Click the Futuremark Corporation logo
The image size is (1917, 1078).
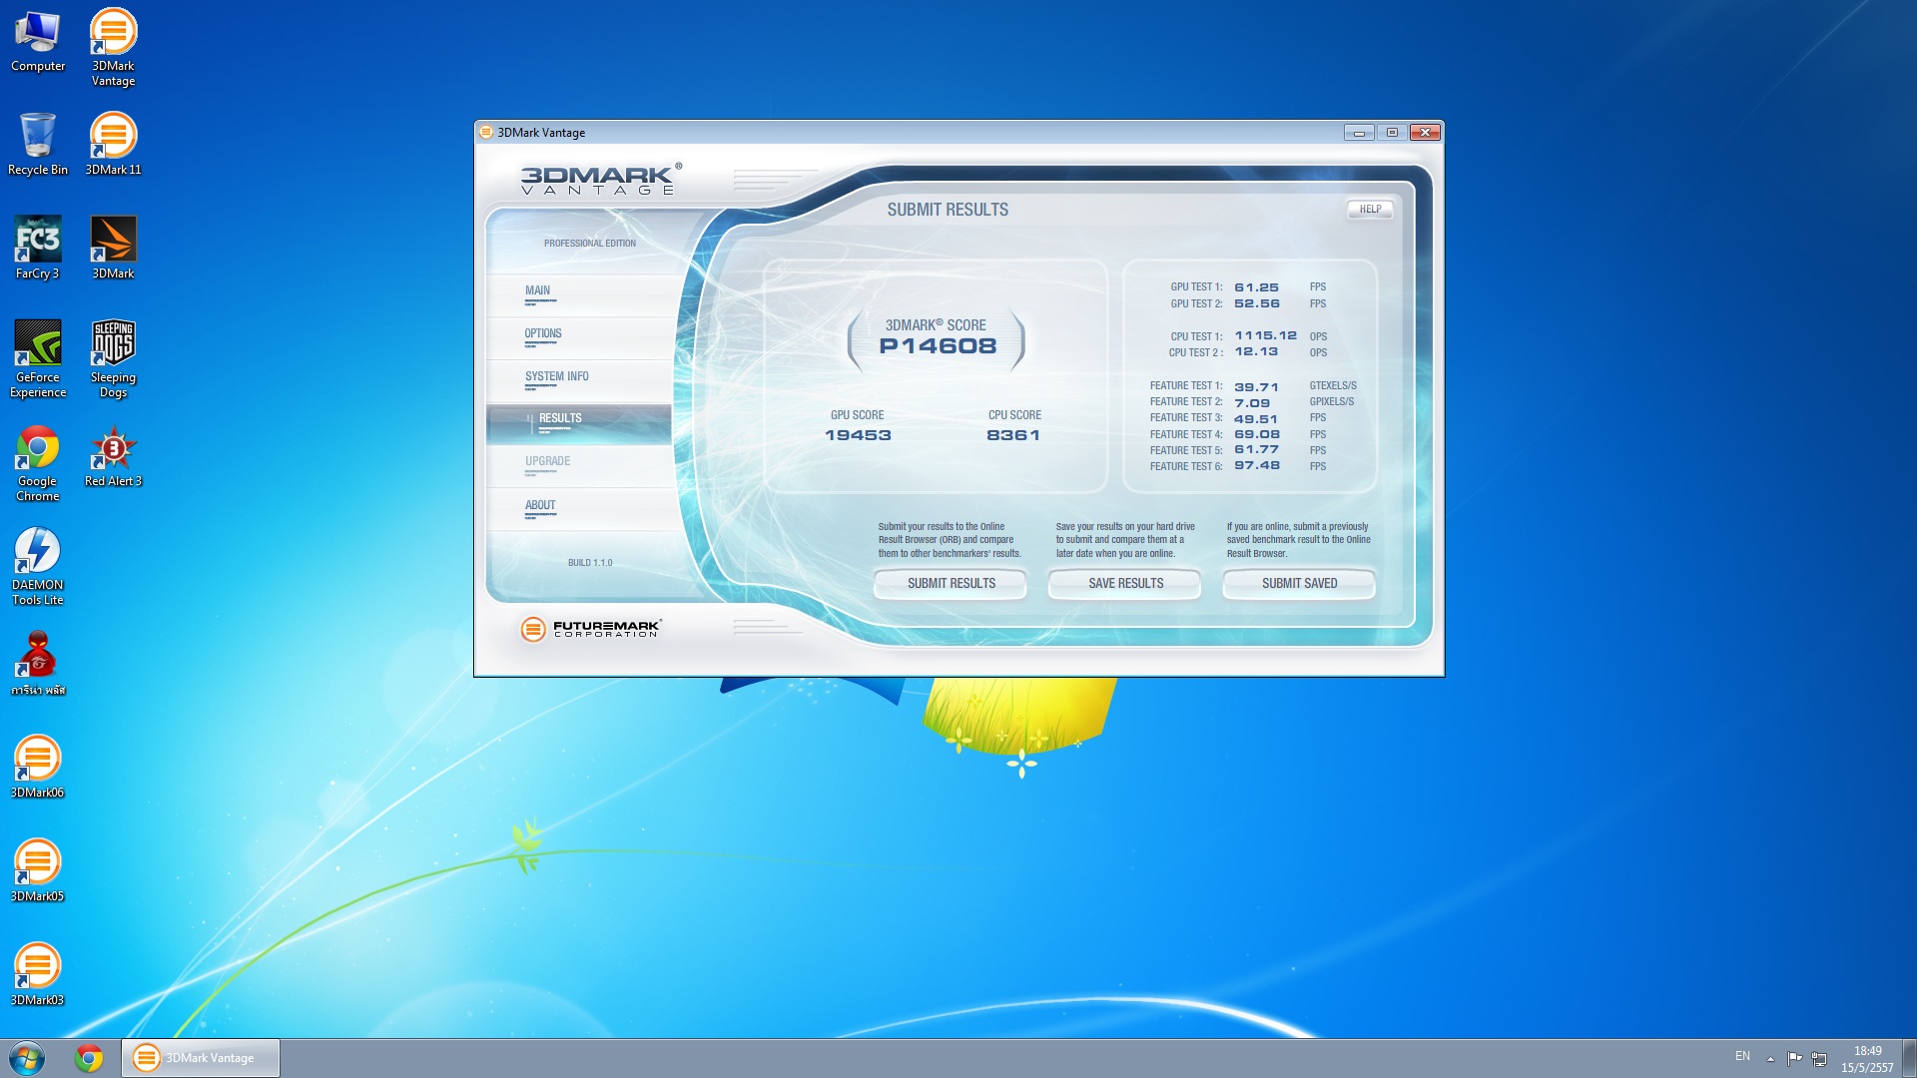590,628
